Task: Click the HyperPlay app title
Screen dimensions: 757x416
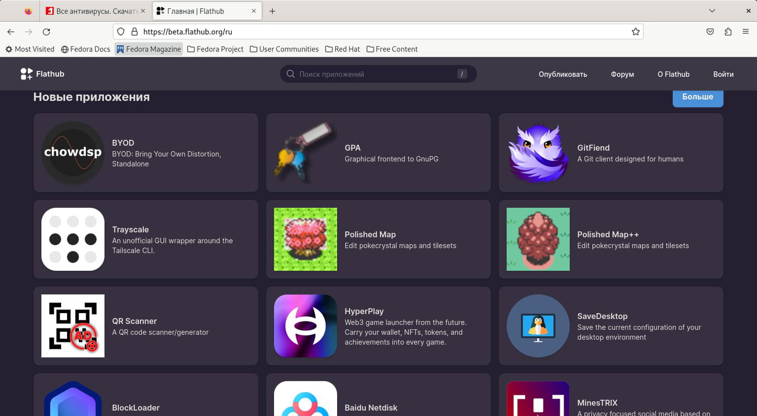Action: 364,311
